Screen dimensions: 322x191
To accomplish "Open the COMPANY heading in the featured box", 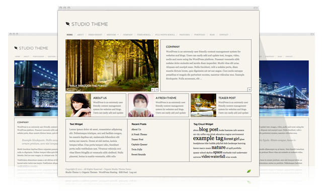I will pos(173,47).
